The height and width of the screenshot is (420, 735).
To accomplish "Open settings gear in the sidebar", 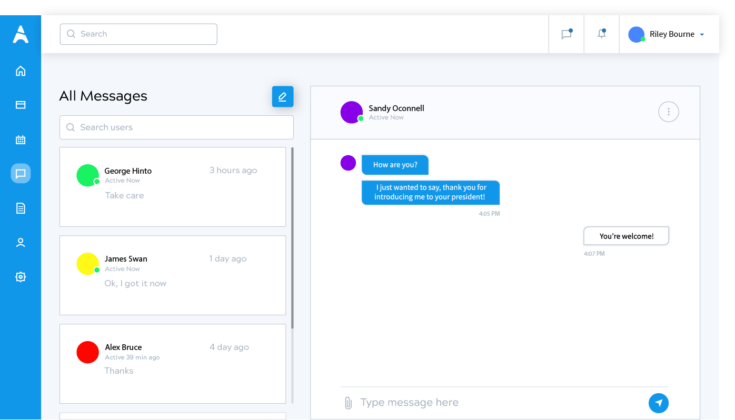I will [x=21, y=277].
